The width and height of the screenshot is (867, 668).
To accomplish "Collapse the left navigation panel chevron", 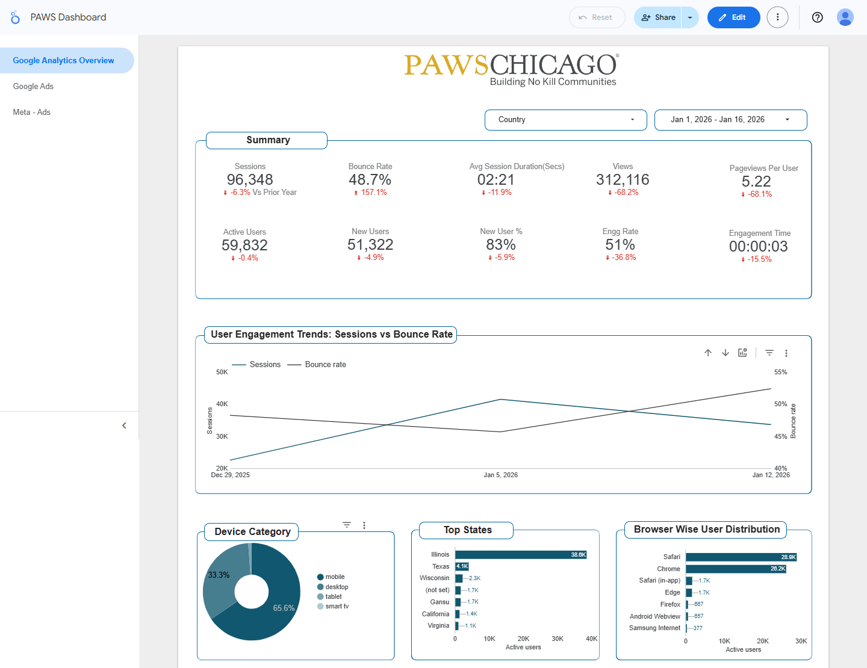I will (x=124, y=425).
